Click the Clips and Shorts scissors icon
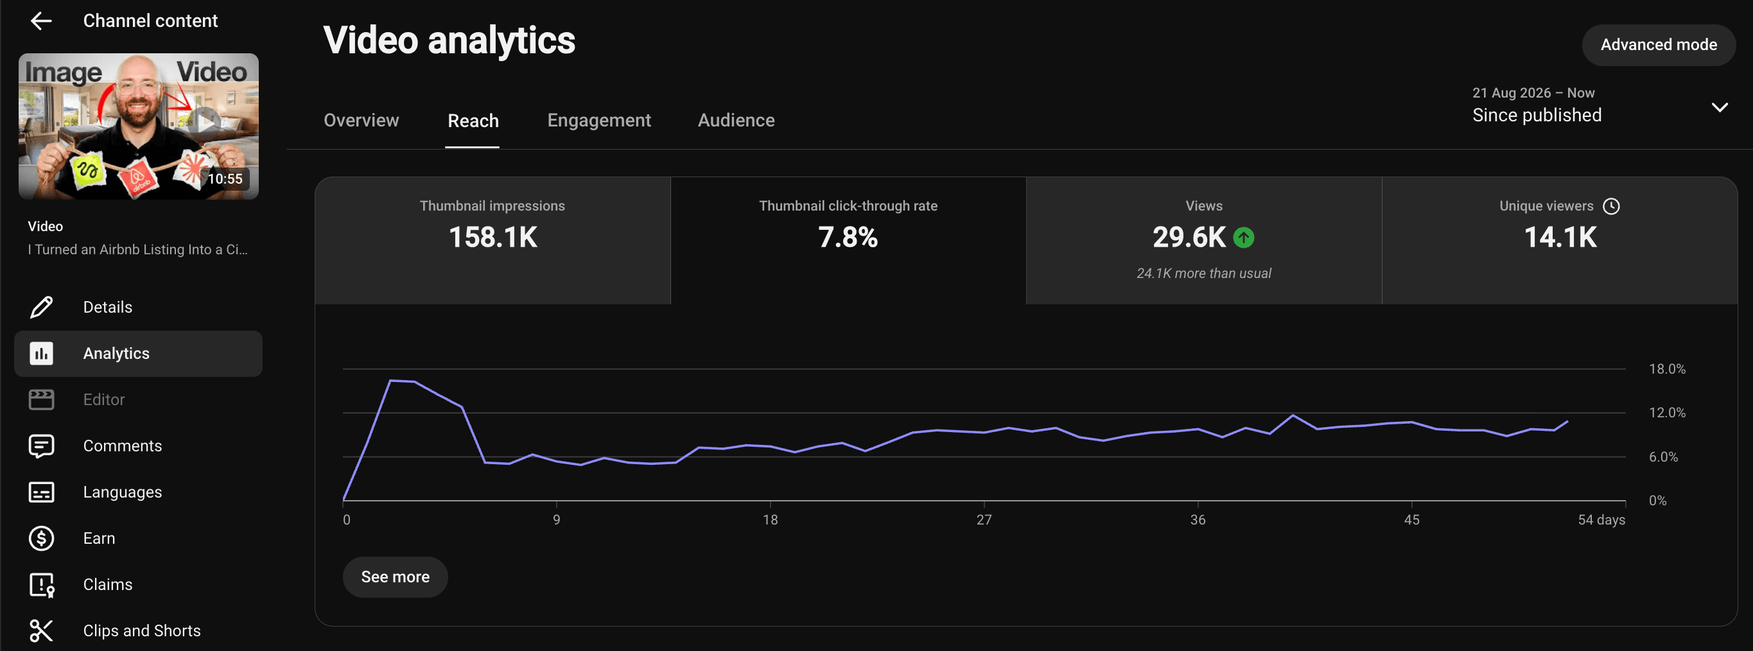The width and height of the screenshot is (1753, 651). click(42, 631)
